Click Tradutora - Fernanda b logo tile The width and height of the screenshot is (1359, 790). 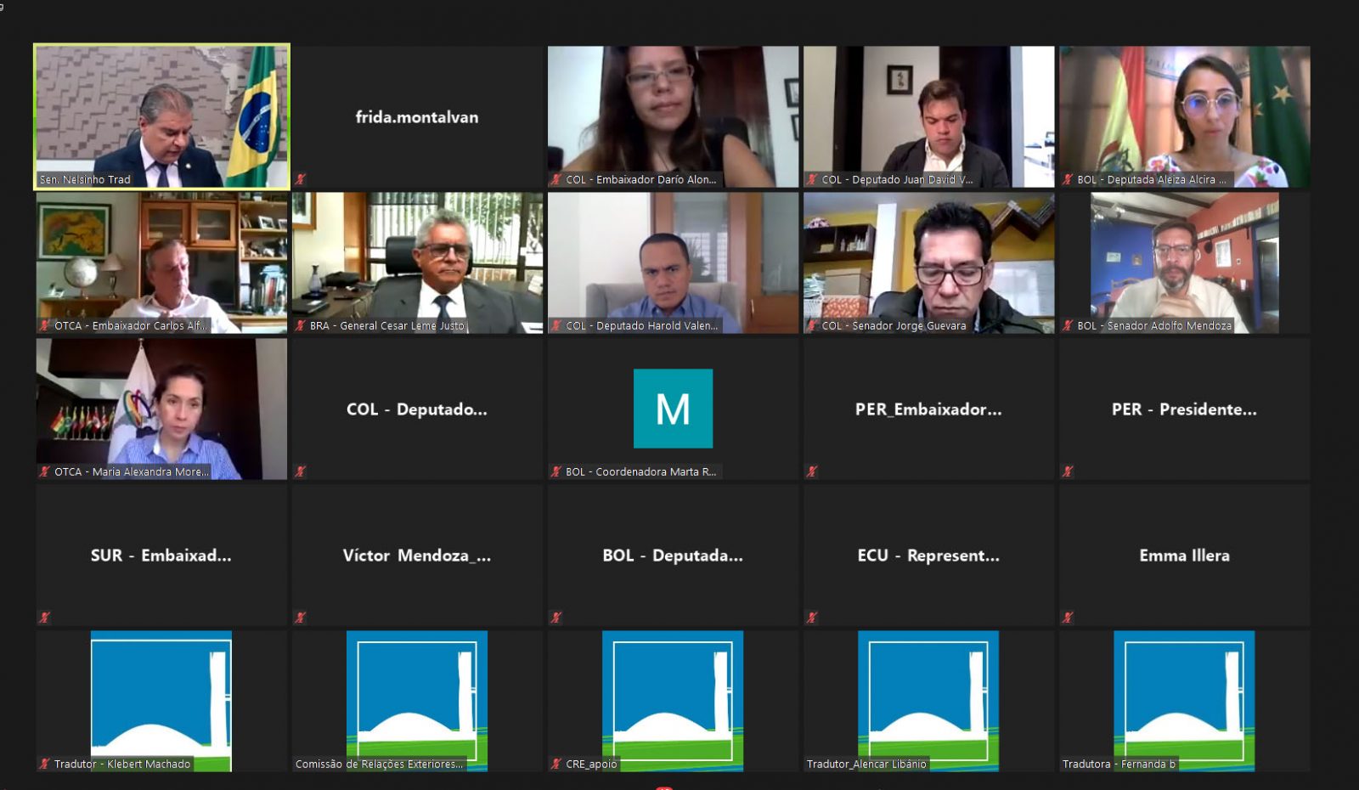[x=1184, y=701]
